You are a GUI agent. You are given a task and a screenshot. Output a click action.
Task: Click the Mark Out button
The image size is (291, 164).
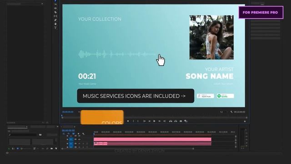tap(138, 121)
